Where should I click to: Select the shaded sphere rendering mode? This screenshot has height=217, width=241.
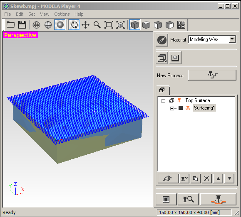coord(60,24)
